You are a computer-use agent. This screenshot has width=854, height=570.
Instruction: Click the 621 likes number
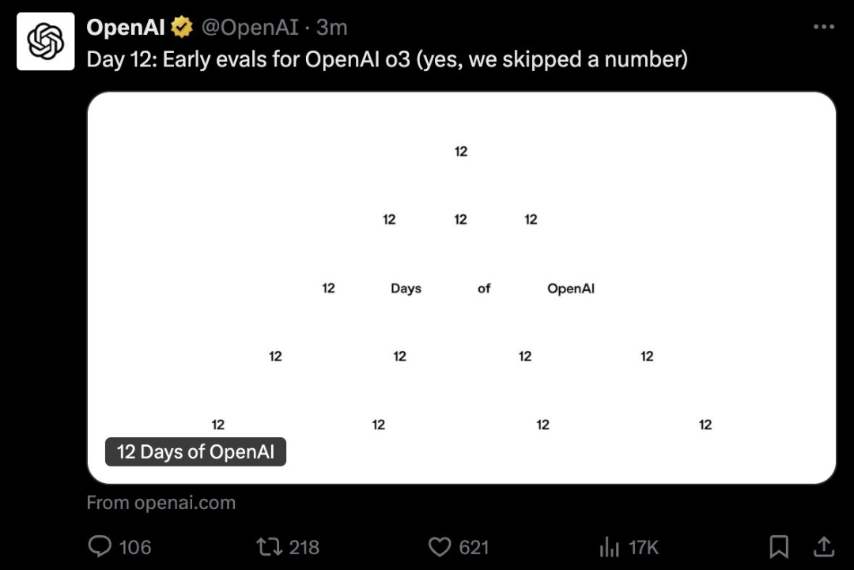(474, 546)
